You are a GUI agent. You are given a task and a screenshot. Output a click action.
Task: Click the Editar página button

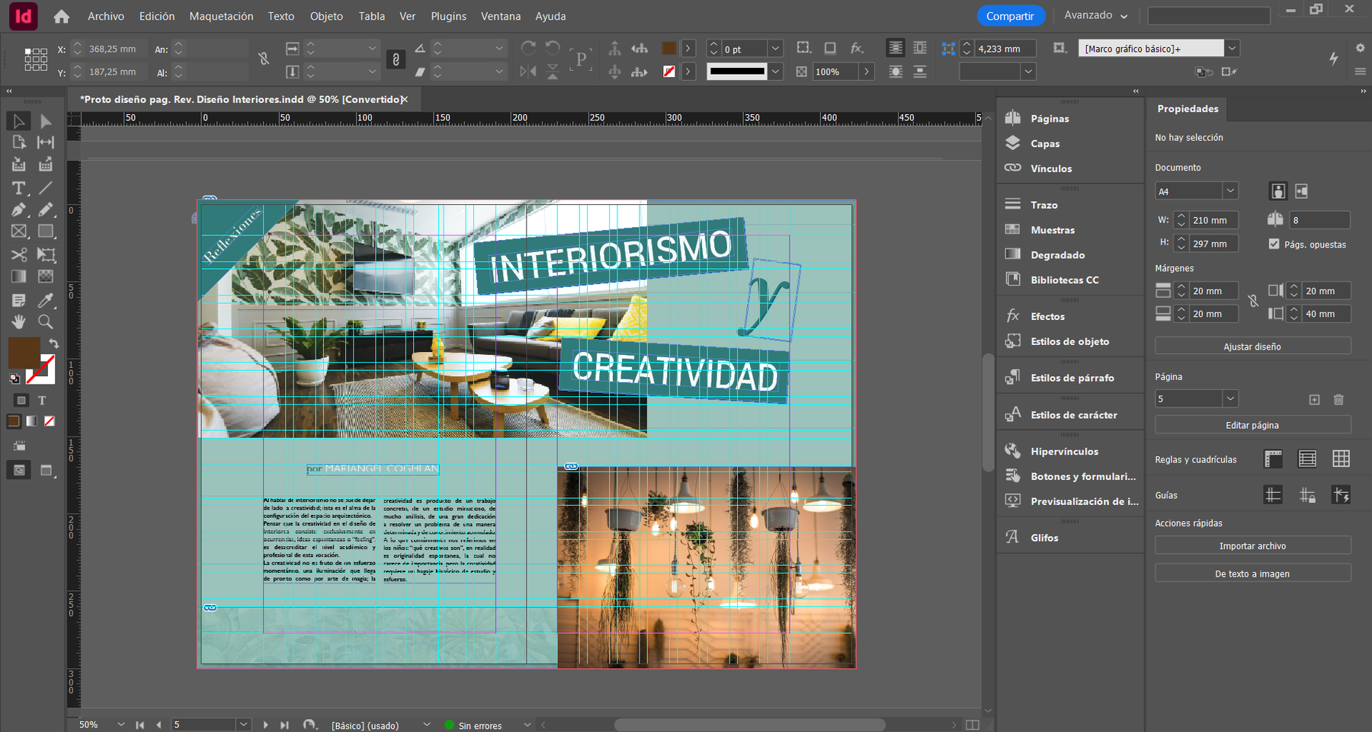click(x=1252, y=425)
